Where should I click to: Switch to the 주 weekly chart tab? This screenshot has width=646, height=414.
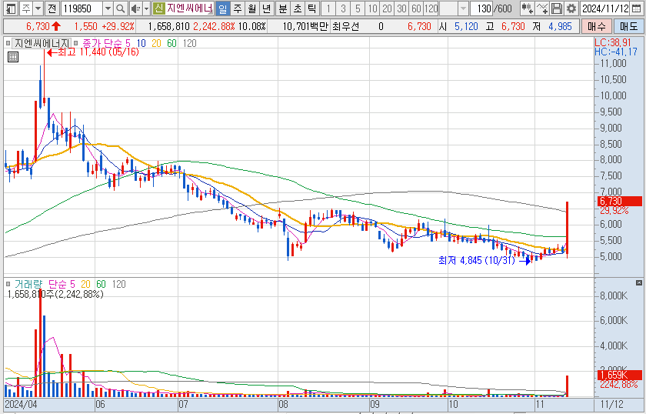click(238, 8)
